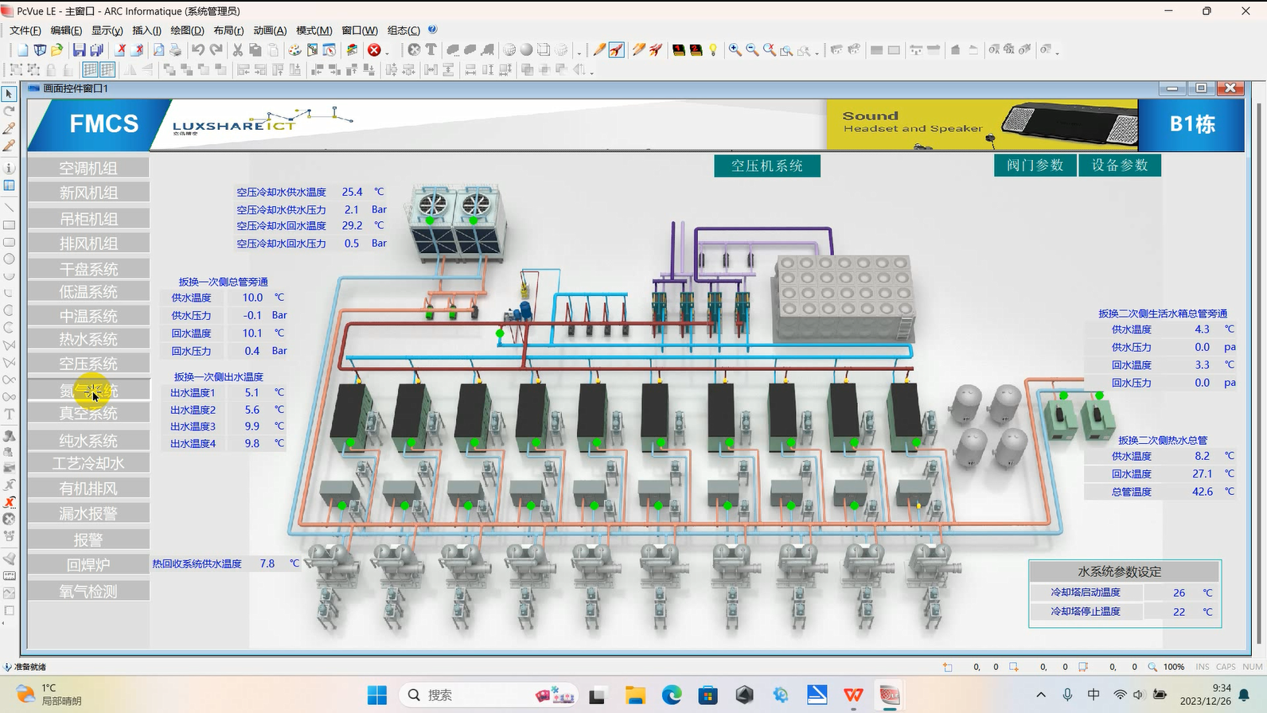Click the 冷却塔启动温度 value field
The width and height of the screenshot is (1267, 713).
point(1179,593)
